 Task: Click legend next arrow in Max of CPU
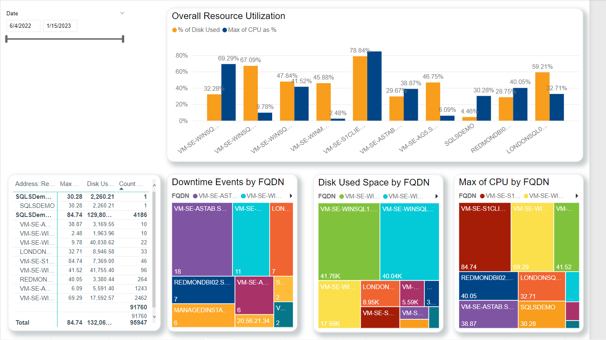(x=577, y=196)
